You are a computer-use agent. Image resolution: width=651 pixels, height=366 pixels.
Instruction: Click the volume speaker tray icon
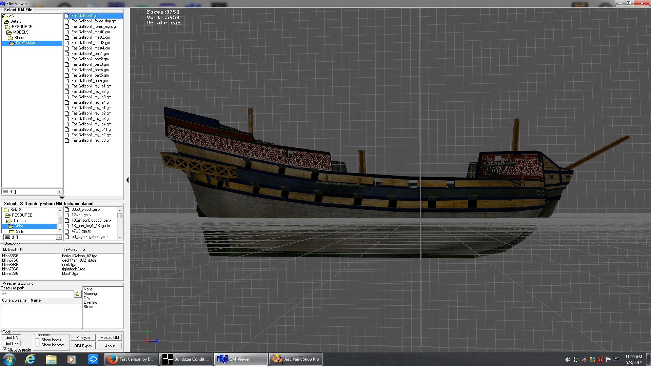[568, 360]
